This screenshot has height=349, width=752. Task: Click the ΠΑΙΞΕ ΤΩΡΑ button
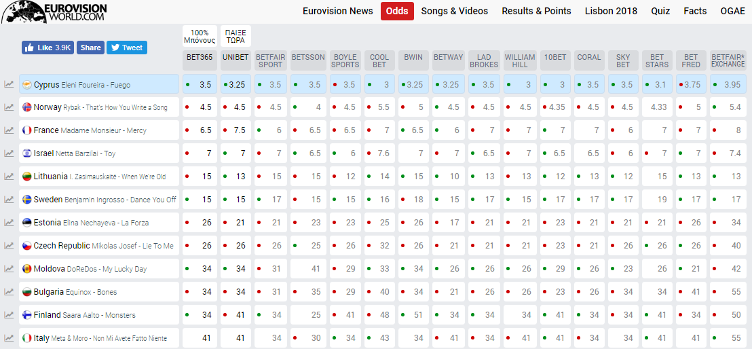coord(236,37)
